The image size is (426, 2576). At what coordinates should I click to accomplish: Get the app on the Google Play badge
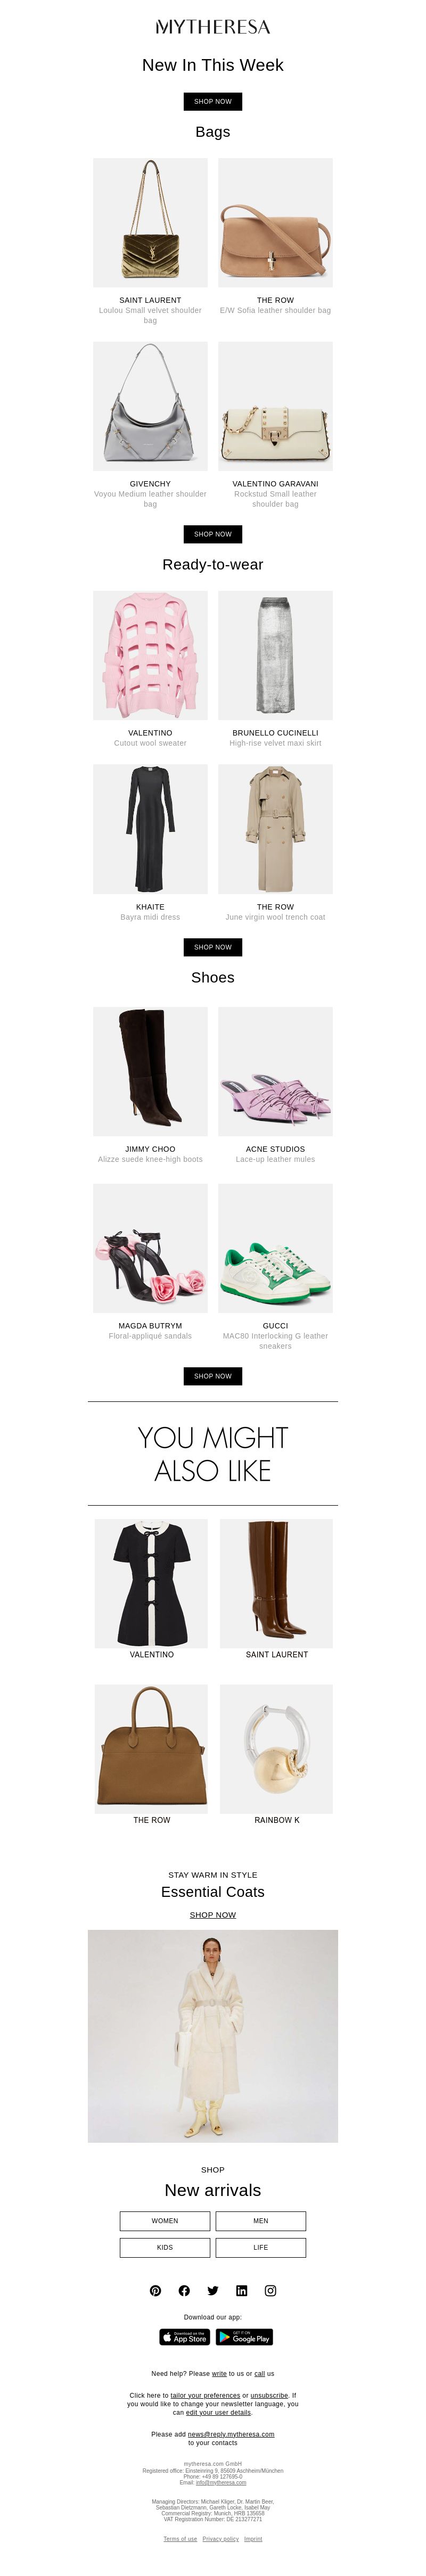click(x=244, y=2337)
